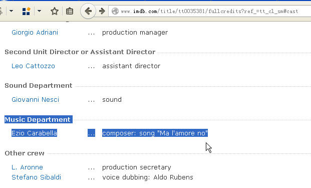311x188 pixels.
Task: Open the highlighted Ezio Carabella link
Action: coord(34,133)
